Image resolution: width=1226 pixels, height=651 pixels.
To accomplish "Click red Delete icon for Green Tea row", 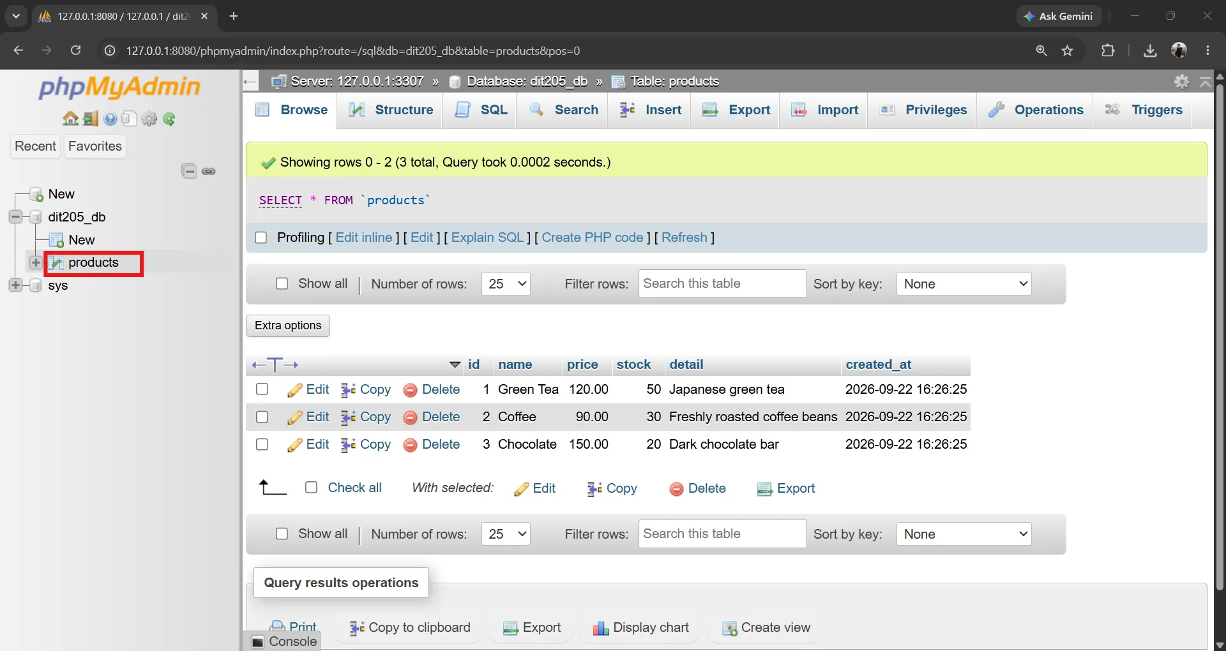I will [x=411, y=390].
